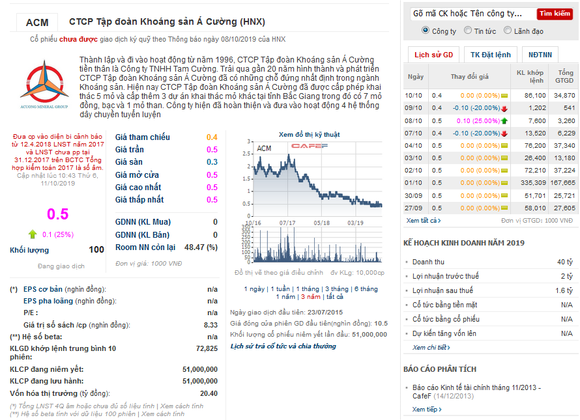Click the Giá sàn value 0.3
The image size is (580, 420).
[212, 162]
